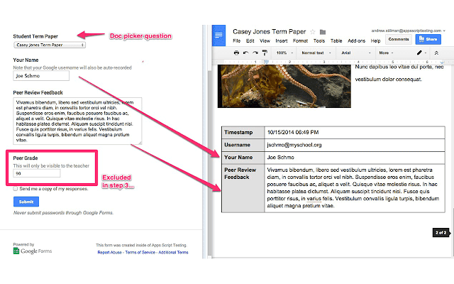Click the Google Forms logo
The width and height of the screenshot is (454, 284).
point(33,251)
